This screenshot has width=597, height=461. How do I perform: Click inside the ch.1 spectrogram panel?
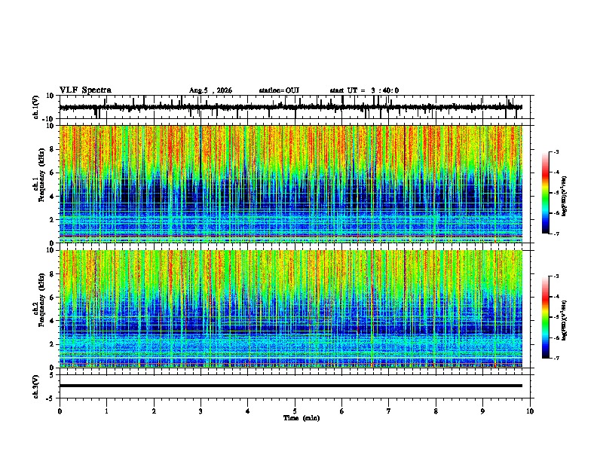pos(291,184)
